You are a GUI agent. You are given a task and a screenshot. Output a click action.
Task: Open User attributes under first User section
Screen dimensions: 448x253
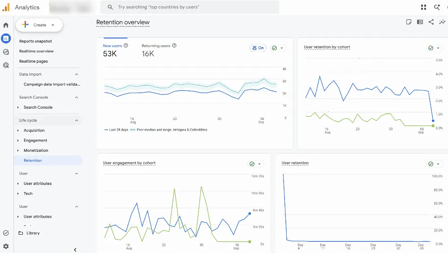38,184
